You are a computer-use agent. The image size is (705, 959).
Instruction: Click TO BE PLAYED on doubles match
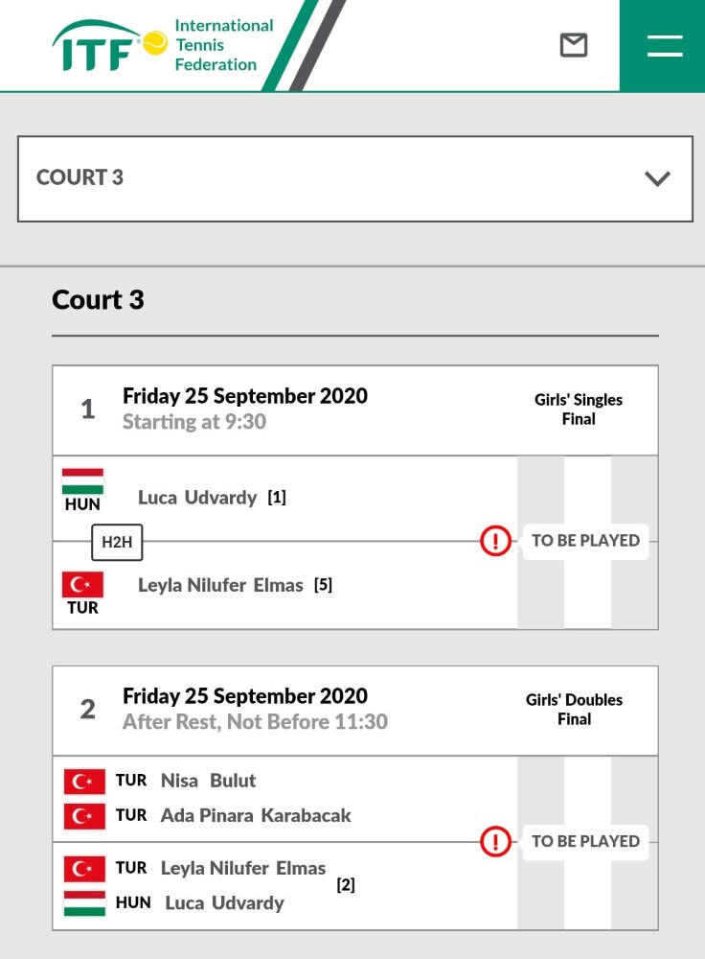tap(585, 841)
